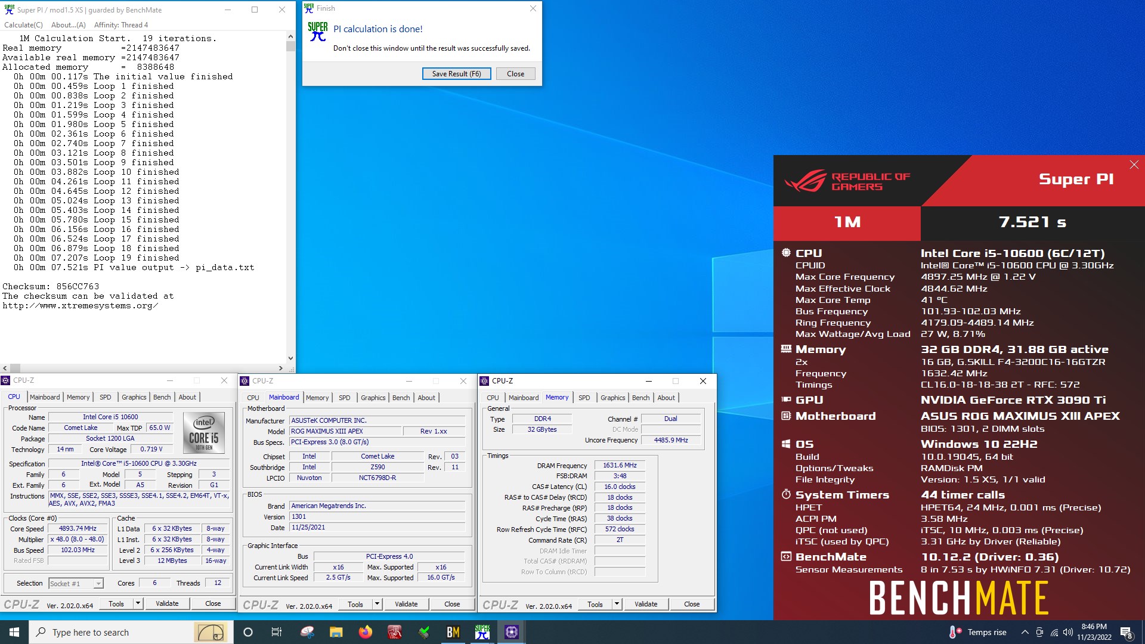Open Graphics tab in right CPU-Z window
The height and width of the screenshot is (644, 1145).
pyautogui.click(x=613, y=398)
